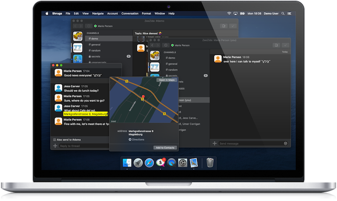Go forward in #demo window toolbar

coord(81,26)
